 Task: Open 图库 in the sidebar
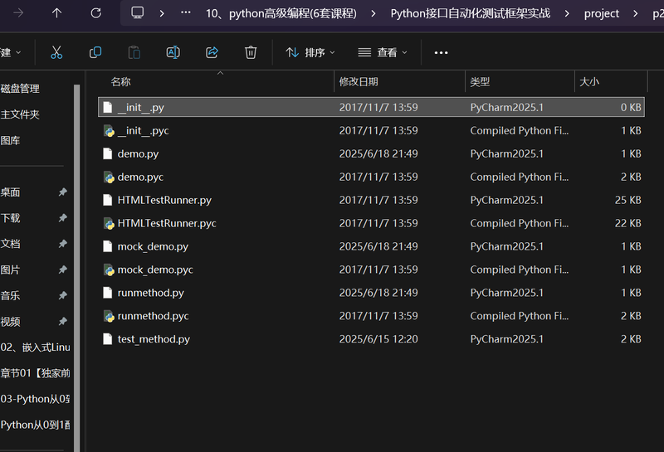click(11, 141)
